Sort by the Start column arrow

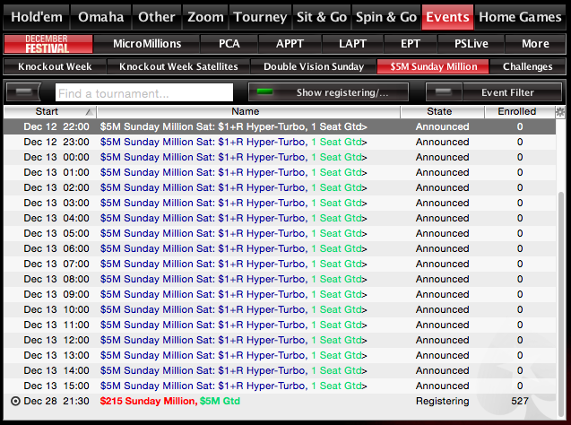coord(88,112)
